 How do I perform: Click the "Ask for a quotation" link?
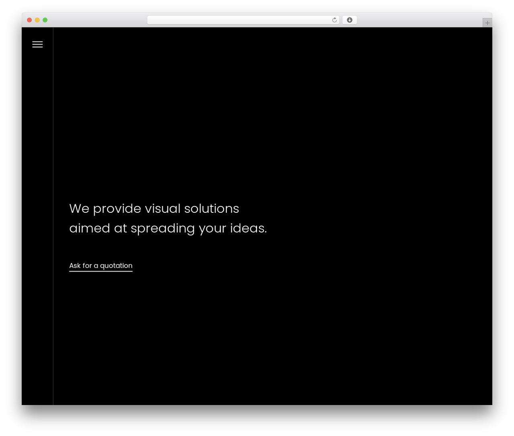(x=101, y=266)
